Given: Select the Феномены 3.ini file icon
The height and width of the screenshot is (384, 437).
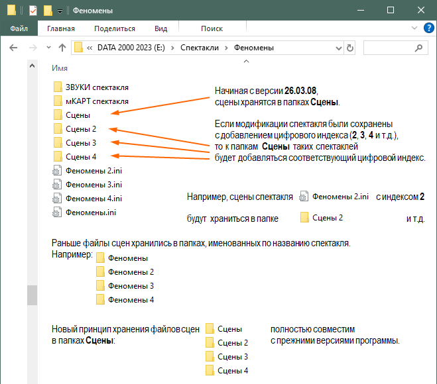Looking at the screenshot, I should tap(57, 184).
